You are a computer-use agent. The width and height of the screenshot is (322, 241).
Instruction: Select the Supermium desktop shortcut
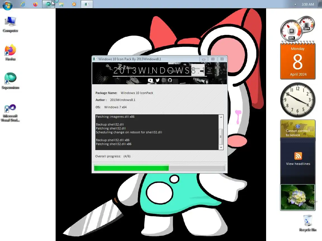click(10, 81)
